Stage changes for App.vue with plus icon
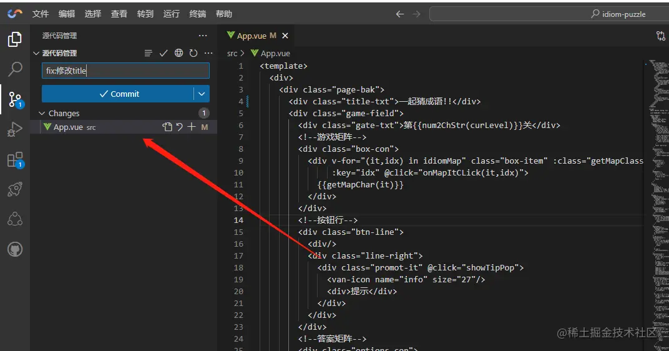 tap(192, 127)
